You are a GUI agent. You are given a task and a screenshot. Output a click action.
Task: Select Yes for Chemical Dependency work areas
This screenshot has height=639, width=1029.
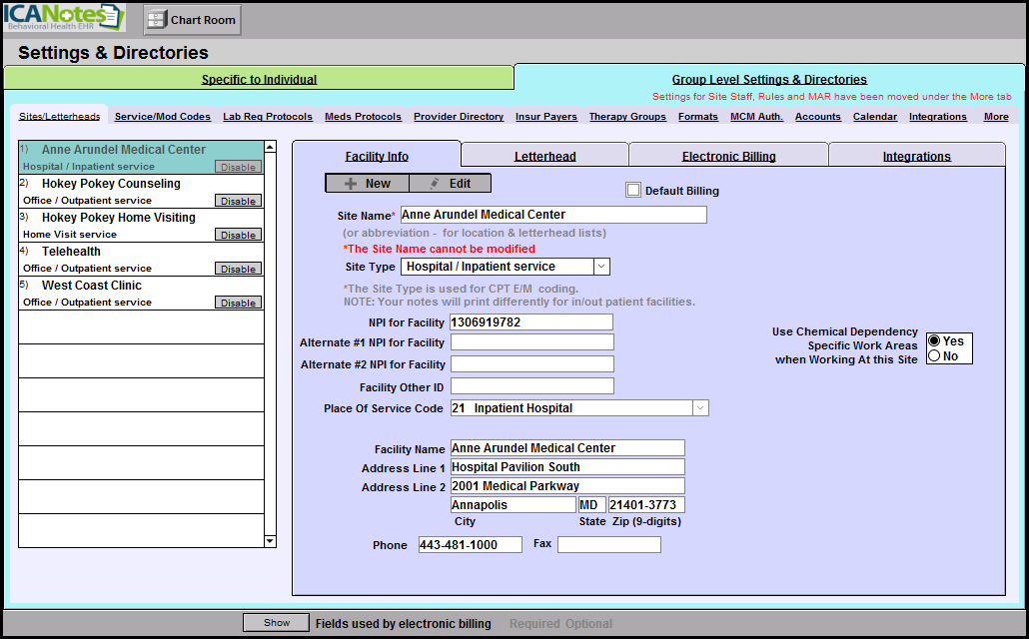[x=934, y=341]
